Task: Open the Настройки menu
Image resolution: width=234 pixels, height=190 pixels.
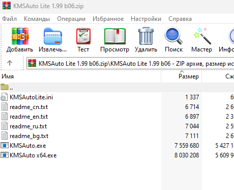Action: click(x=146, y=19)
